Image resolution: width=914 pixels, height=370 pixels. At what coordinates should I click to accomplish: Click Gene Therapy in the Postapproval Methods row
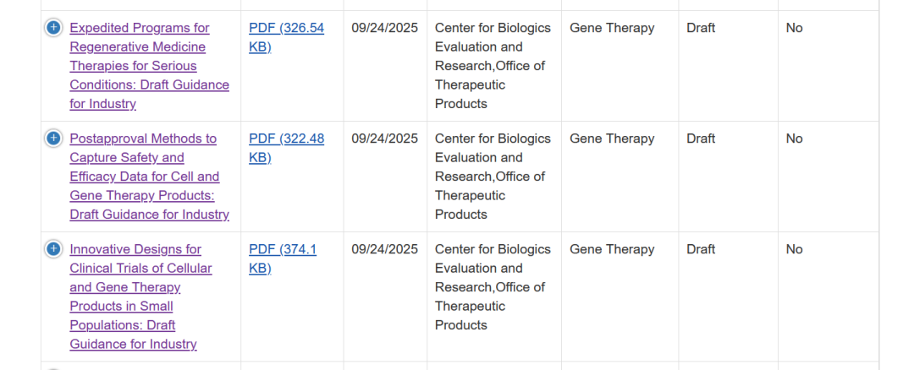coord(612,139)
